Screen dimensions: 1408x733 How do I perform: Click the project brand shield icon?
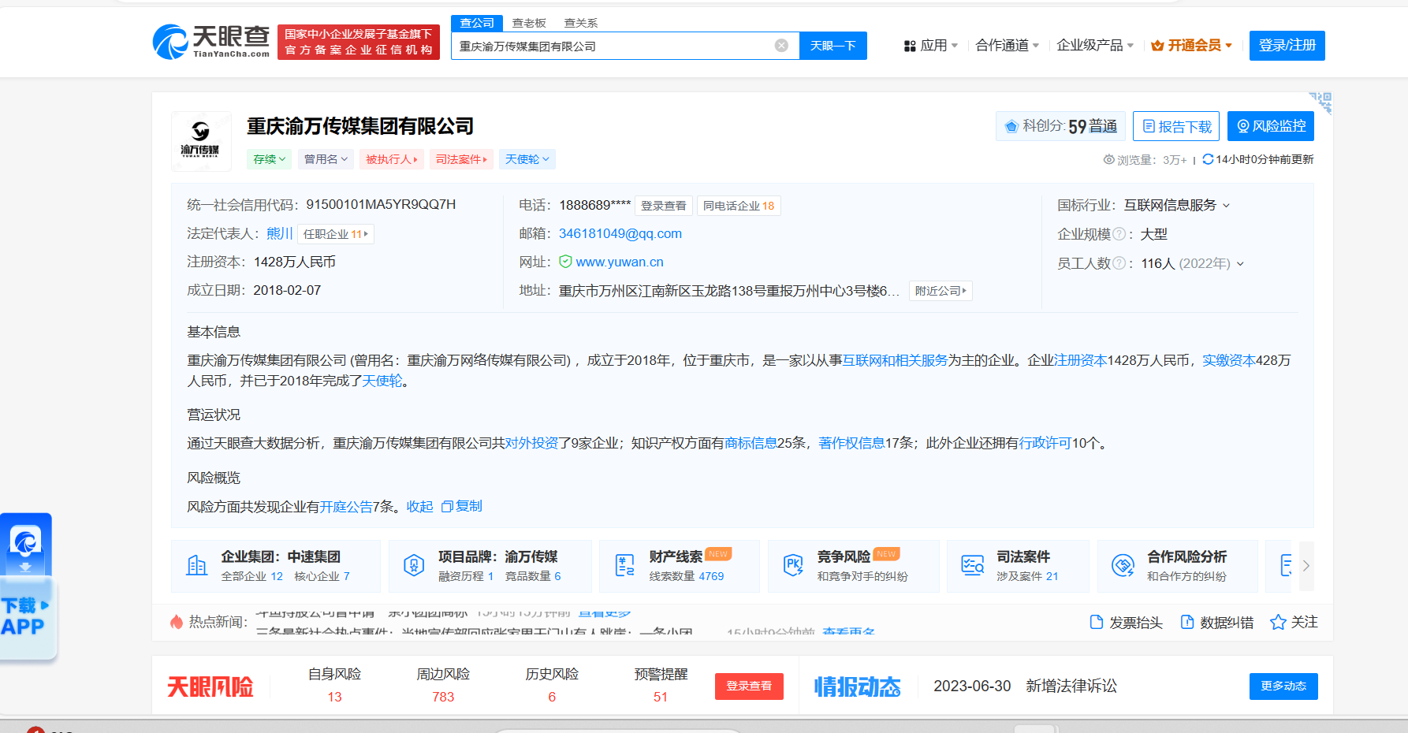pyautogui.click(x=414, y=565)
